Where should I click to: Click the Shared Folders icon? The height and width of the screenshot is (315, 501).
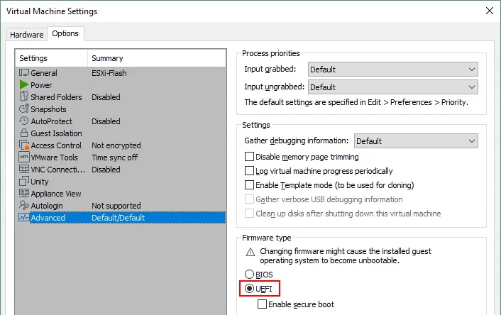[x=23, y=97]
